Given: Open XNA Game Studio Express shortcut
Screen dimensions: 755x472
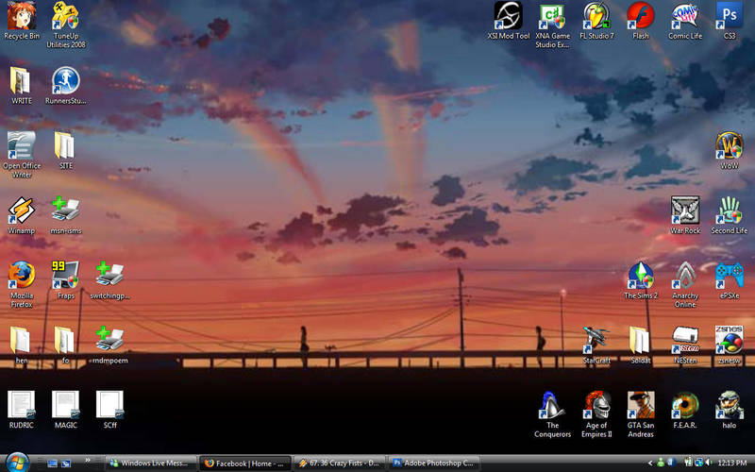Looking at the screenshot, I should click(553, 25).
